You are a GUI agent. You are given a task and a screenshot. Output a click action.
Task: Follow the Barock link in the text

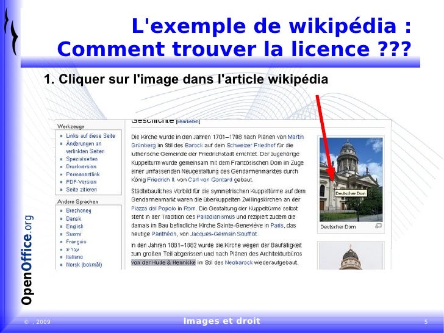pos(194,146)
